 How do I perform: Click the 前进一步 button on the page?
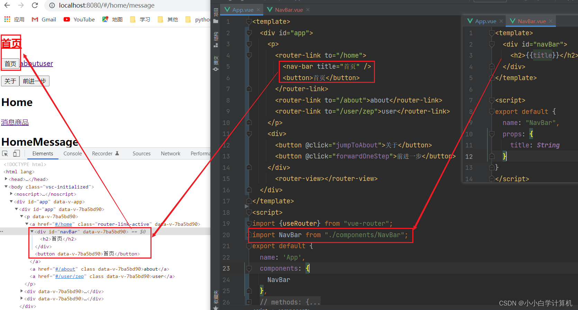point(34,81)
